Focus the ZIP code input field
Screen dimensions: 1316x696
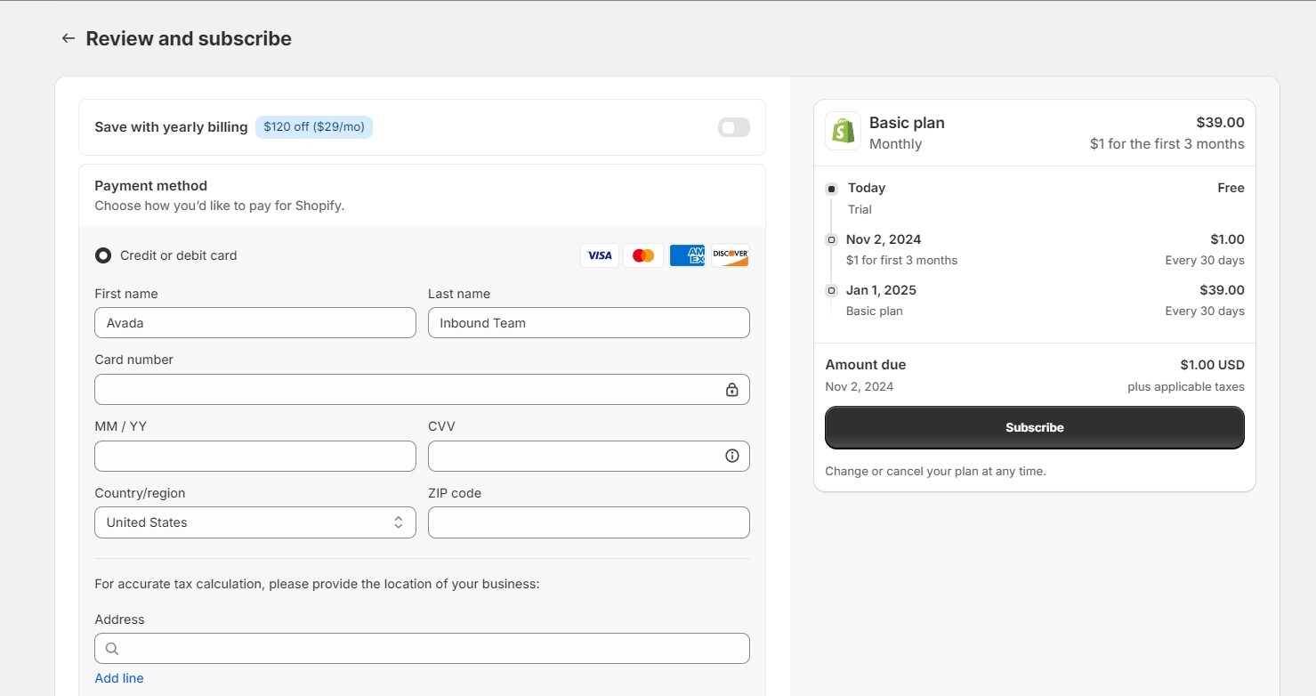coord(589,522)
